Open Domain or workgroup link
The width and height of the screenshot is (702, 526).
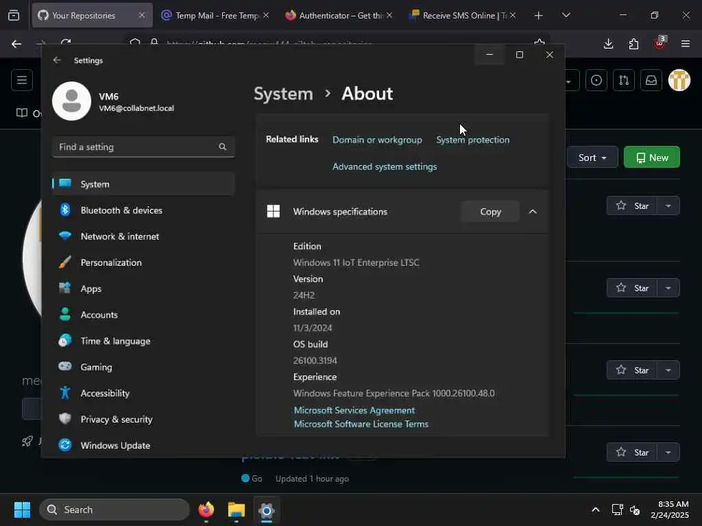[x=378, y=140]
